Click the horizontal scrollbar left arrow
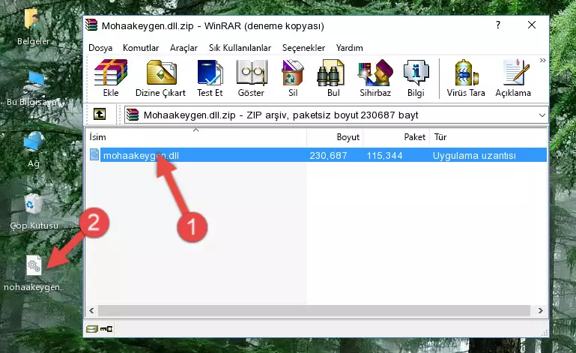The height and width of the screenshot is (353, 576). tap(91, 310)
